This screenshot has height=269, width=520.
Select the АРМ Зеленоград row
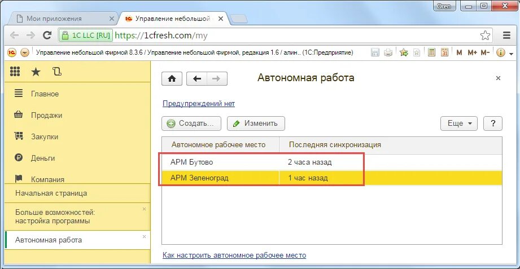click(x=331, y=178)
